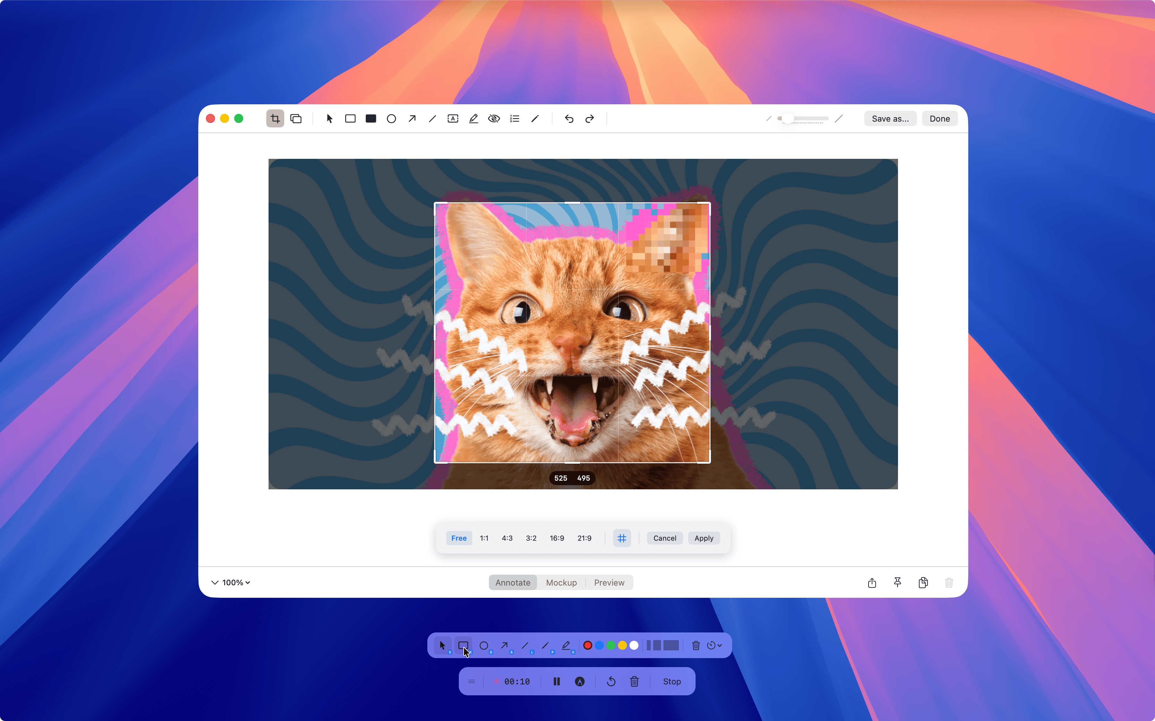Screen dimensions: 1155x721
Task: Toggle the crop grid overlay
Action: pyautogui.click(x=621, y=538)
